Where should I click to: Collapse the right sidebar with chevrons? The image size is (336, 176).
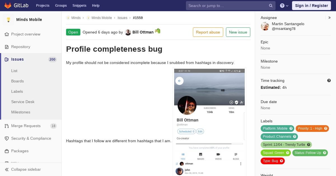coord(330,18)
